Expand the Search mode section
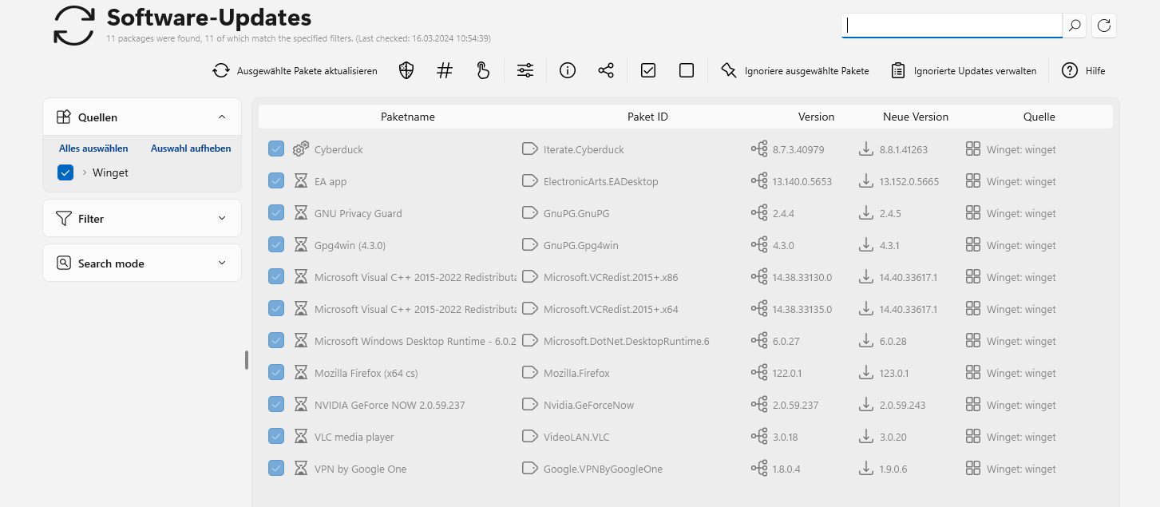This screenshot has width=1160, height=507. pyautogui.click(x=222, y=263)
